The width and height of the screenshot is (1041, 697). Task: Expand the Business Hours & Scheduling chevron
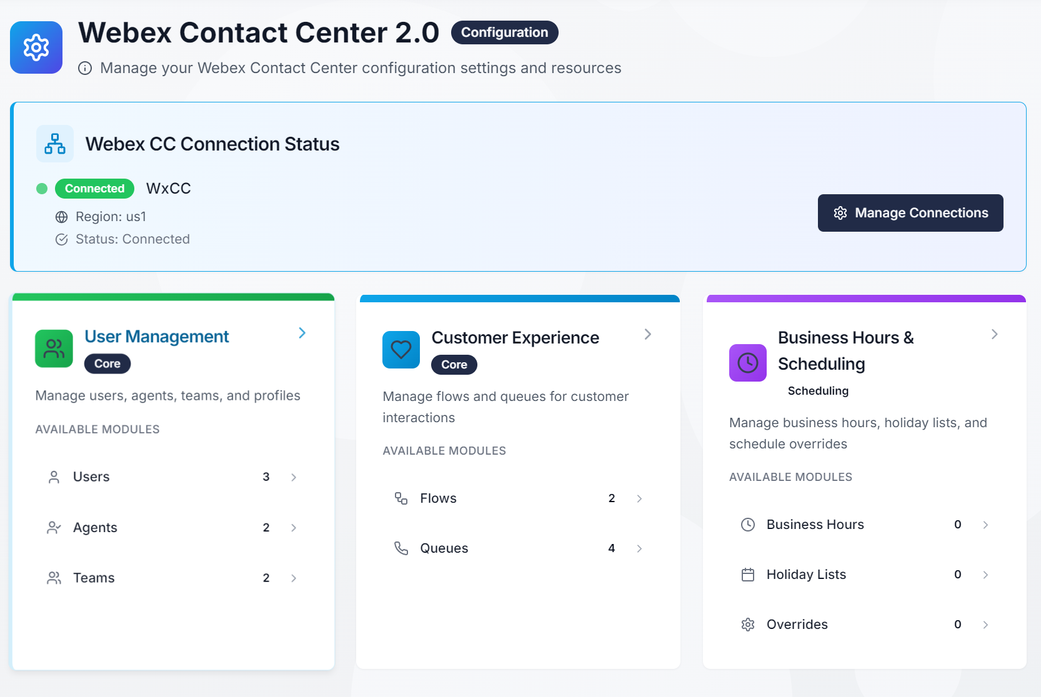pyautogui.click(x=995, y=334)
